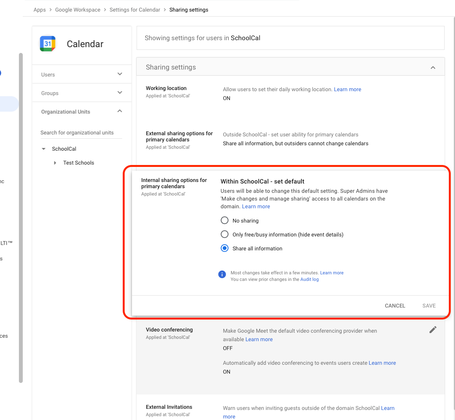Click External sharing options for primary calendars

click(x=179, y=136)
